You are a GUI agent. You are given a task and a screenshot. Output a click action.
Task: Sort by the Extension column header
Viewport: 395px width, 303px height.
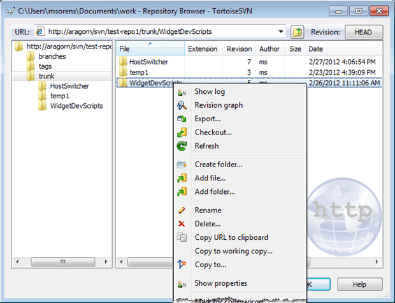pos(203,48)
